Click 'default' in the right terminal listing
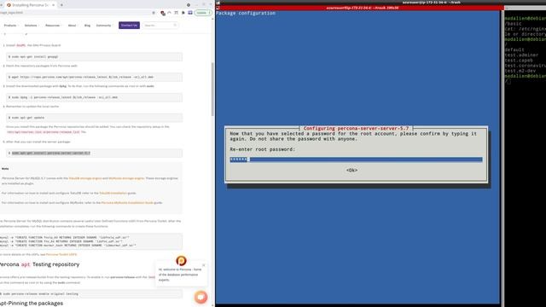 pos(514,49)
